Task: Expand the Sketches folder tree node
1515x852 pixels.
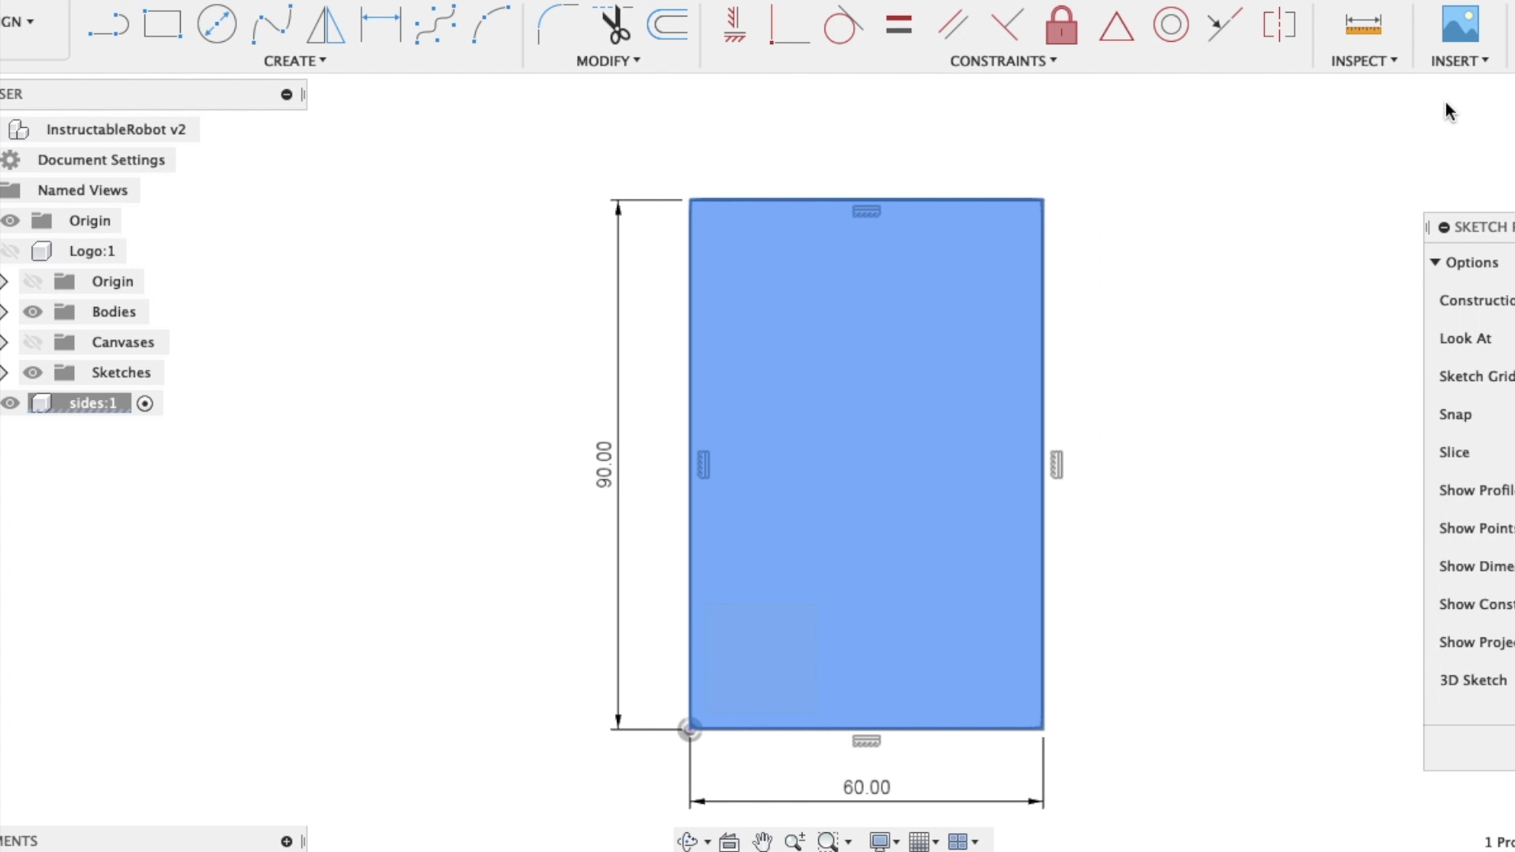Action: click(4, 372)
